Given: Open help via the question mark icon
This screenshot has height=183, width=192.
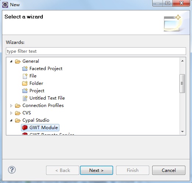Looking at the screenshot, I should (x=12, y=170).
